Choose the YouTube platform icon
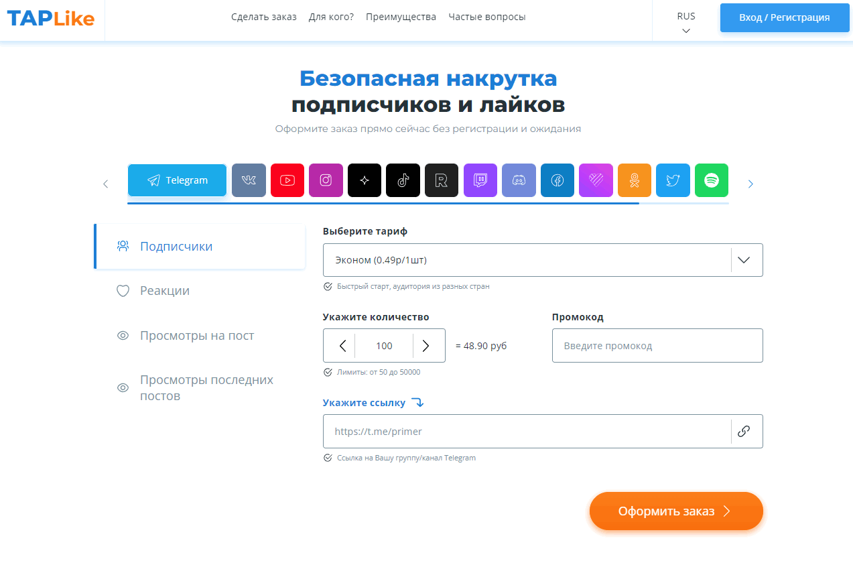This screenshot has width=853, height=567. [287, 180]
